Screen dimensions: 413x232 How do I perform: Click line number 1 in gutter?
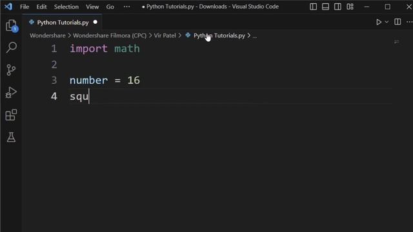(54, 49)
